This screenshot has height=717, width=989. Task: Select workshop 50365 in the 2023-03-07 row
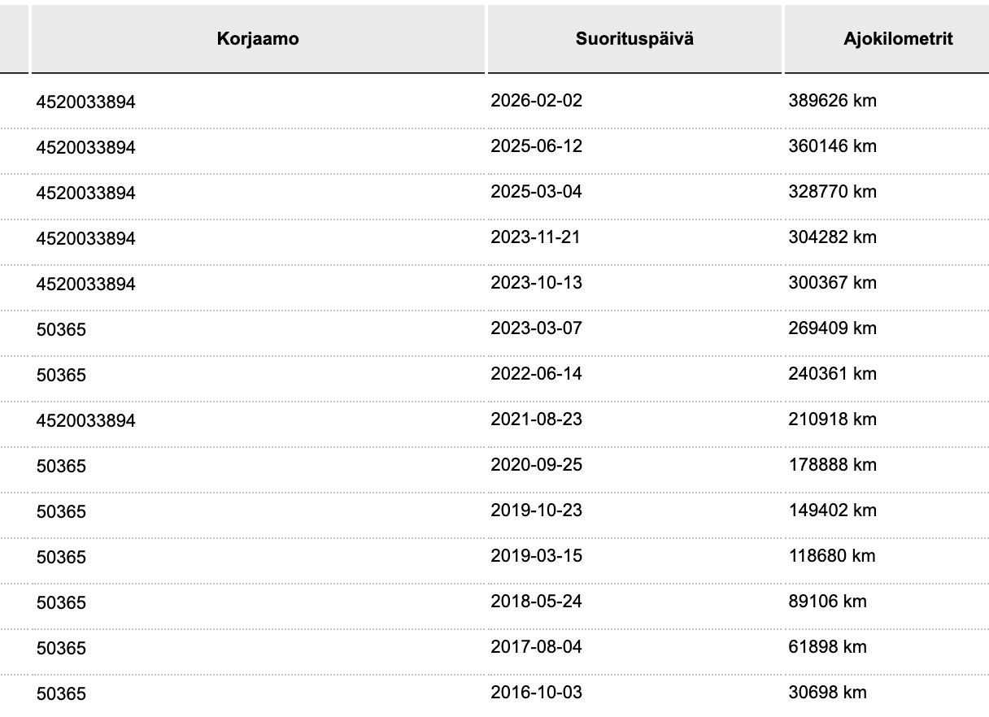61,330
